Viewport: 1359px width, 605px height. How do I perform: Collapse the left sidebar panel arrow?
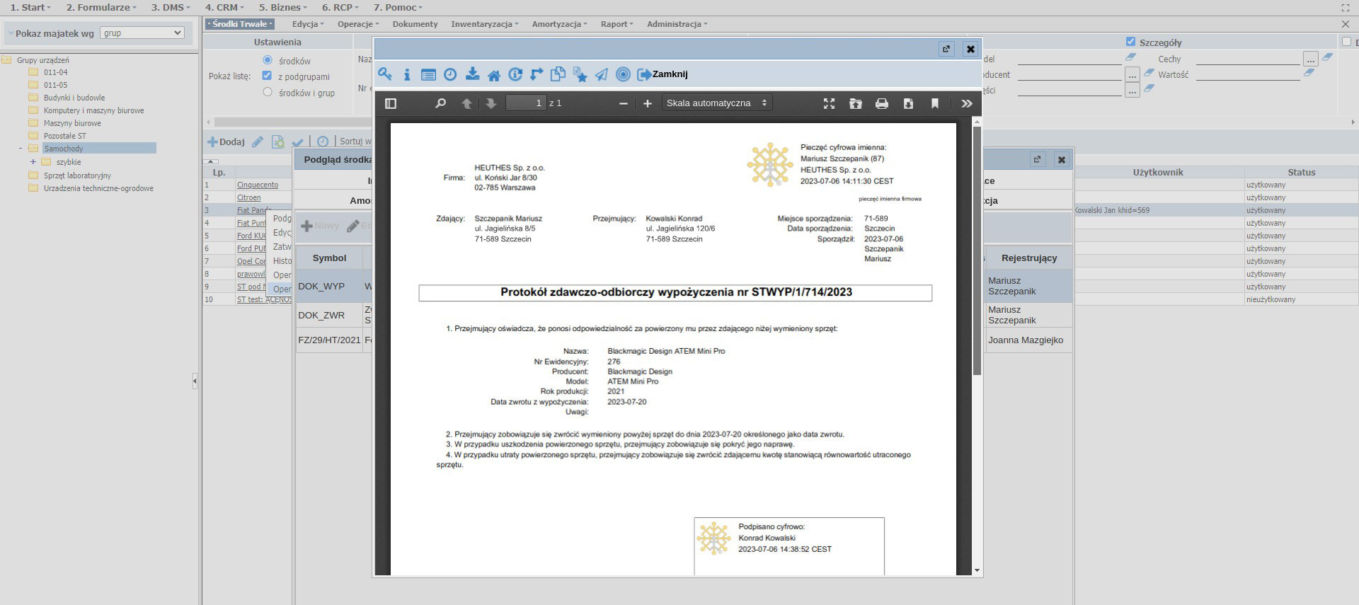pyautogui.click(x=195, y=381)
